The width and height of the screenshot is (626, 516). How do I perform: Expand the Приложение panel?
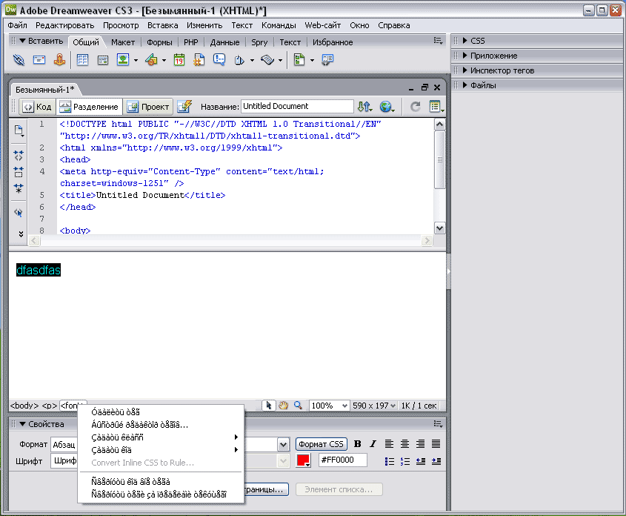pyautogui.click(x=465, y=56)
